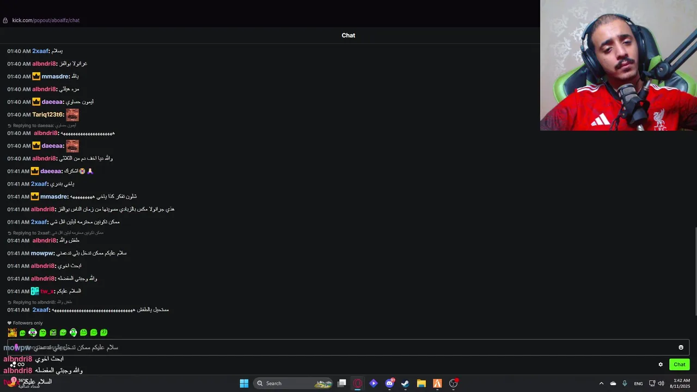Open Task View from taskbar
This screenshot has width=697, height=392.
[342, 383]
